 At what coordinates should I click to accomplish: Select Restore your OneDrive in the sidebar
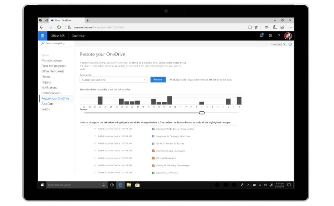tap(55, 98)
